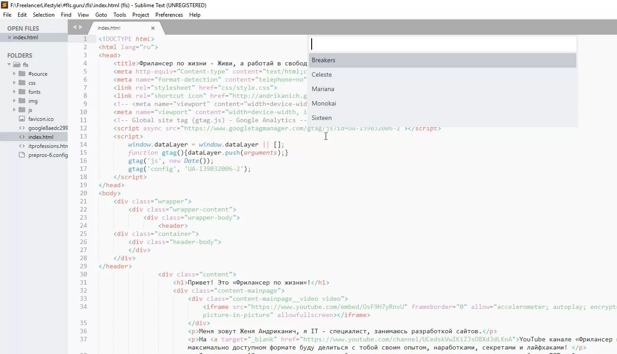The height and width of the screenshot is (354, 617).
Task: Select the img folder name
Action: tap(33, 101)
